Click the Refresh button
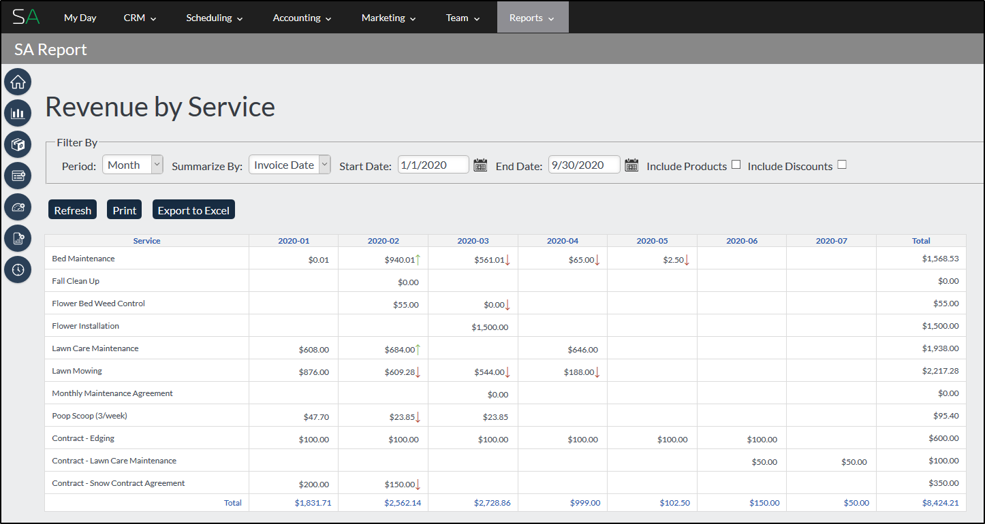This screenshot has width=985, height=524. [72, 209]
